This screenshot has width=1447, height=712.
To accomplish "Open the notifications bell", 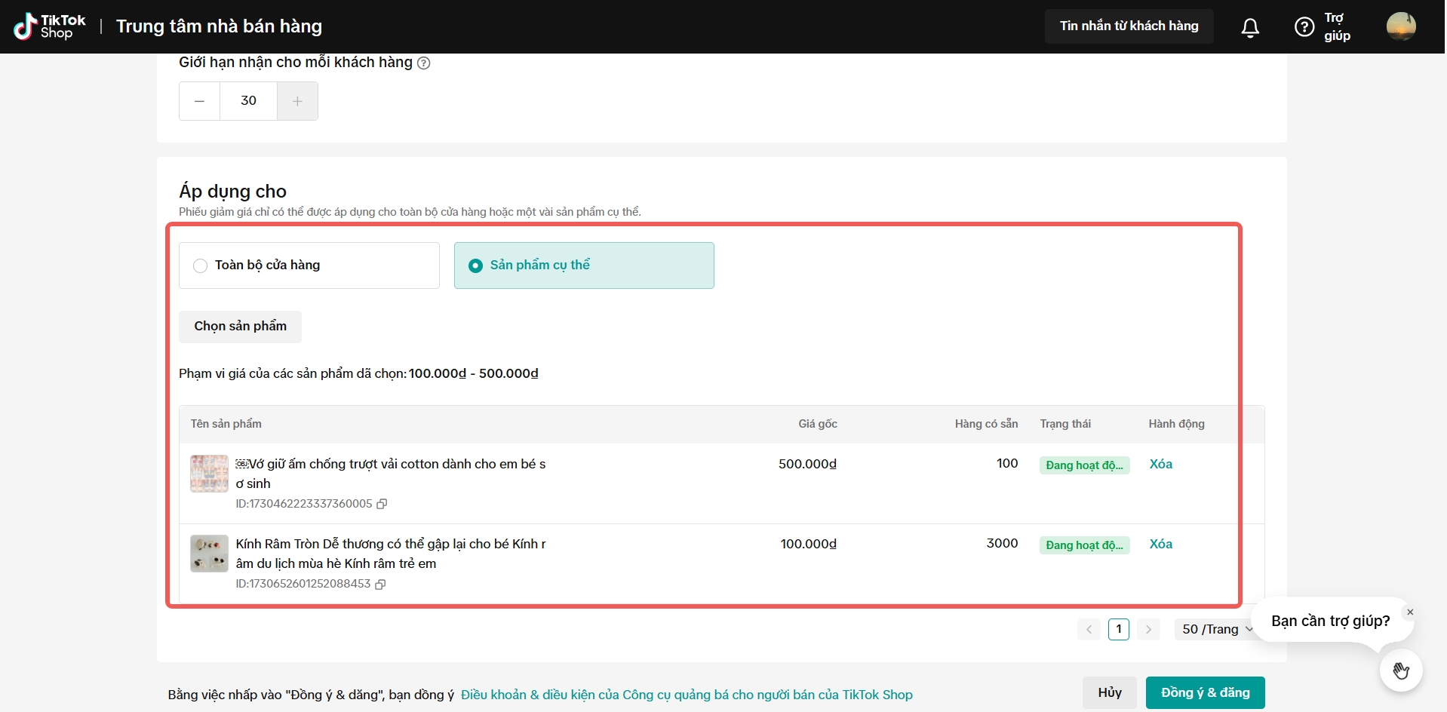I will pos(1250,28).
